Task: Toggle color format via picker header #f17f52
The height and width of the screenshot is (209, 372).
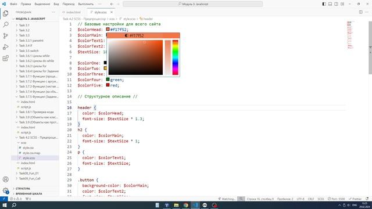Action: click(x=134, y=35)
